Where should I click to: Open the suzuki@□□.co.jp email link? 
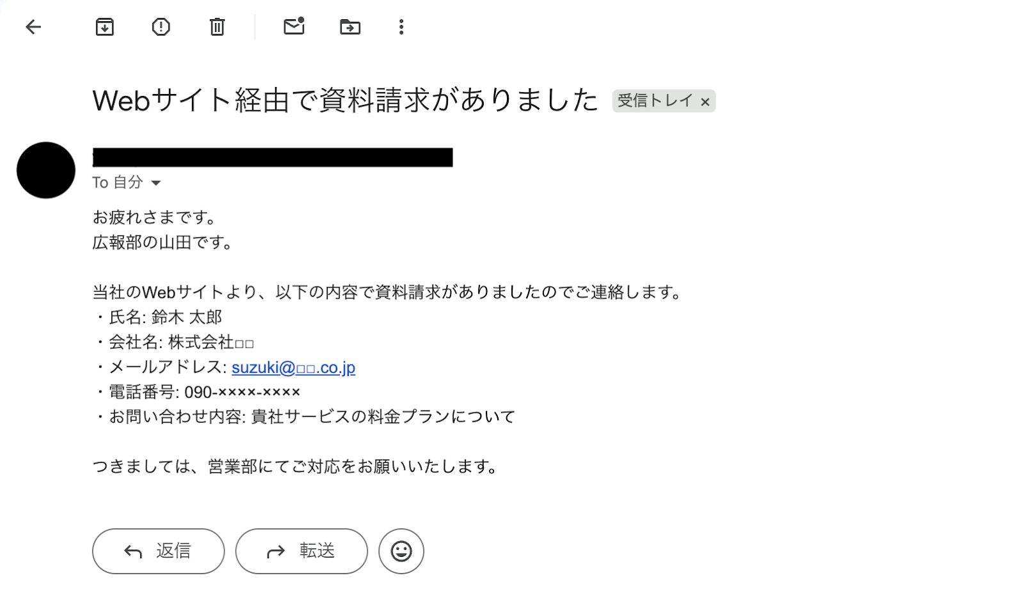coord(293,367)
